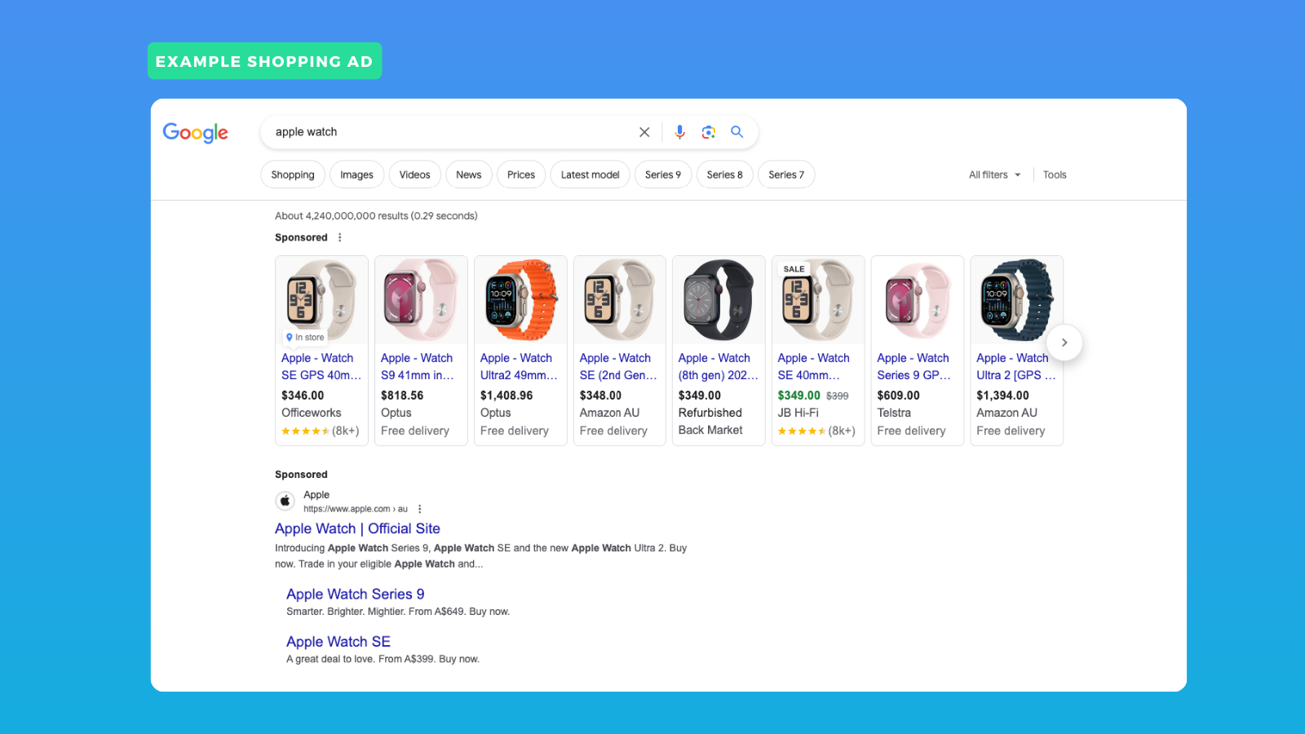1305x734 pixels.
Task: Open the Sponsored three-dot menu above product carousel
Action: point(340,237)
